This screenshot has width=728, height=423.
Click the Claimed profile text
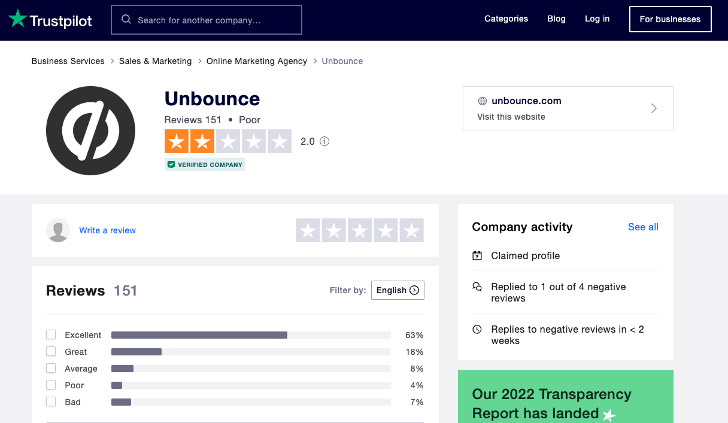tap(526, 255)
